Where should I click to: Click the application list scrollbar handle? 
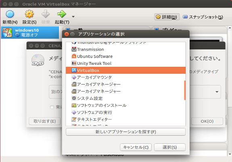(185, 90)
